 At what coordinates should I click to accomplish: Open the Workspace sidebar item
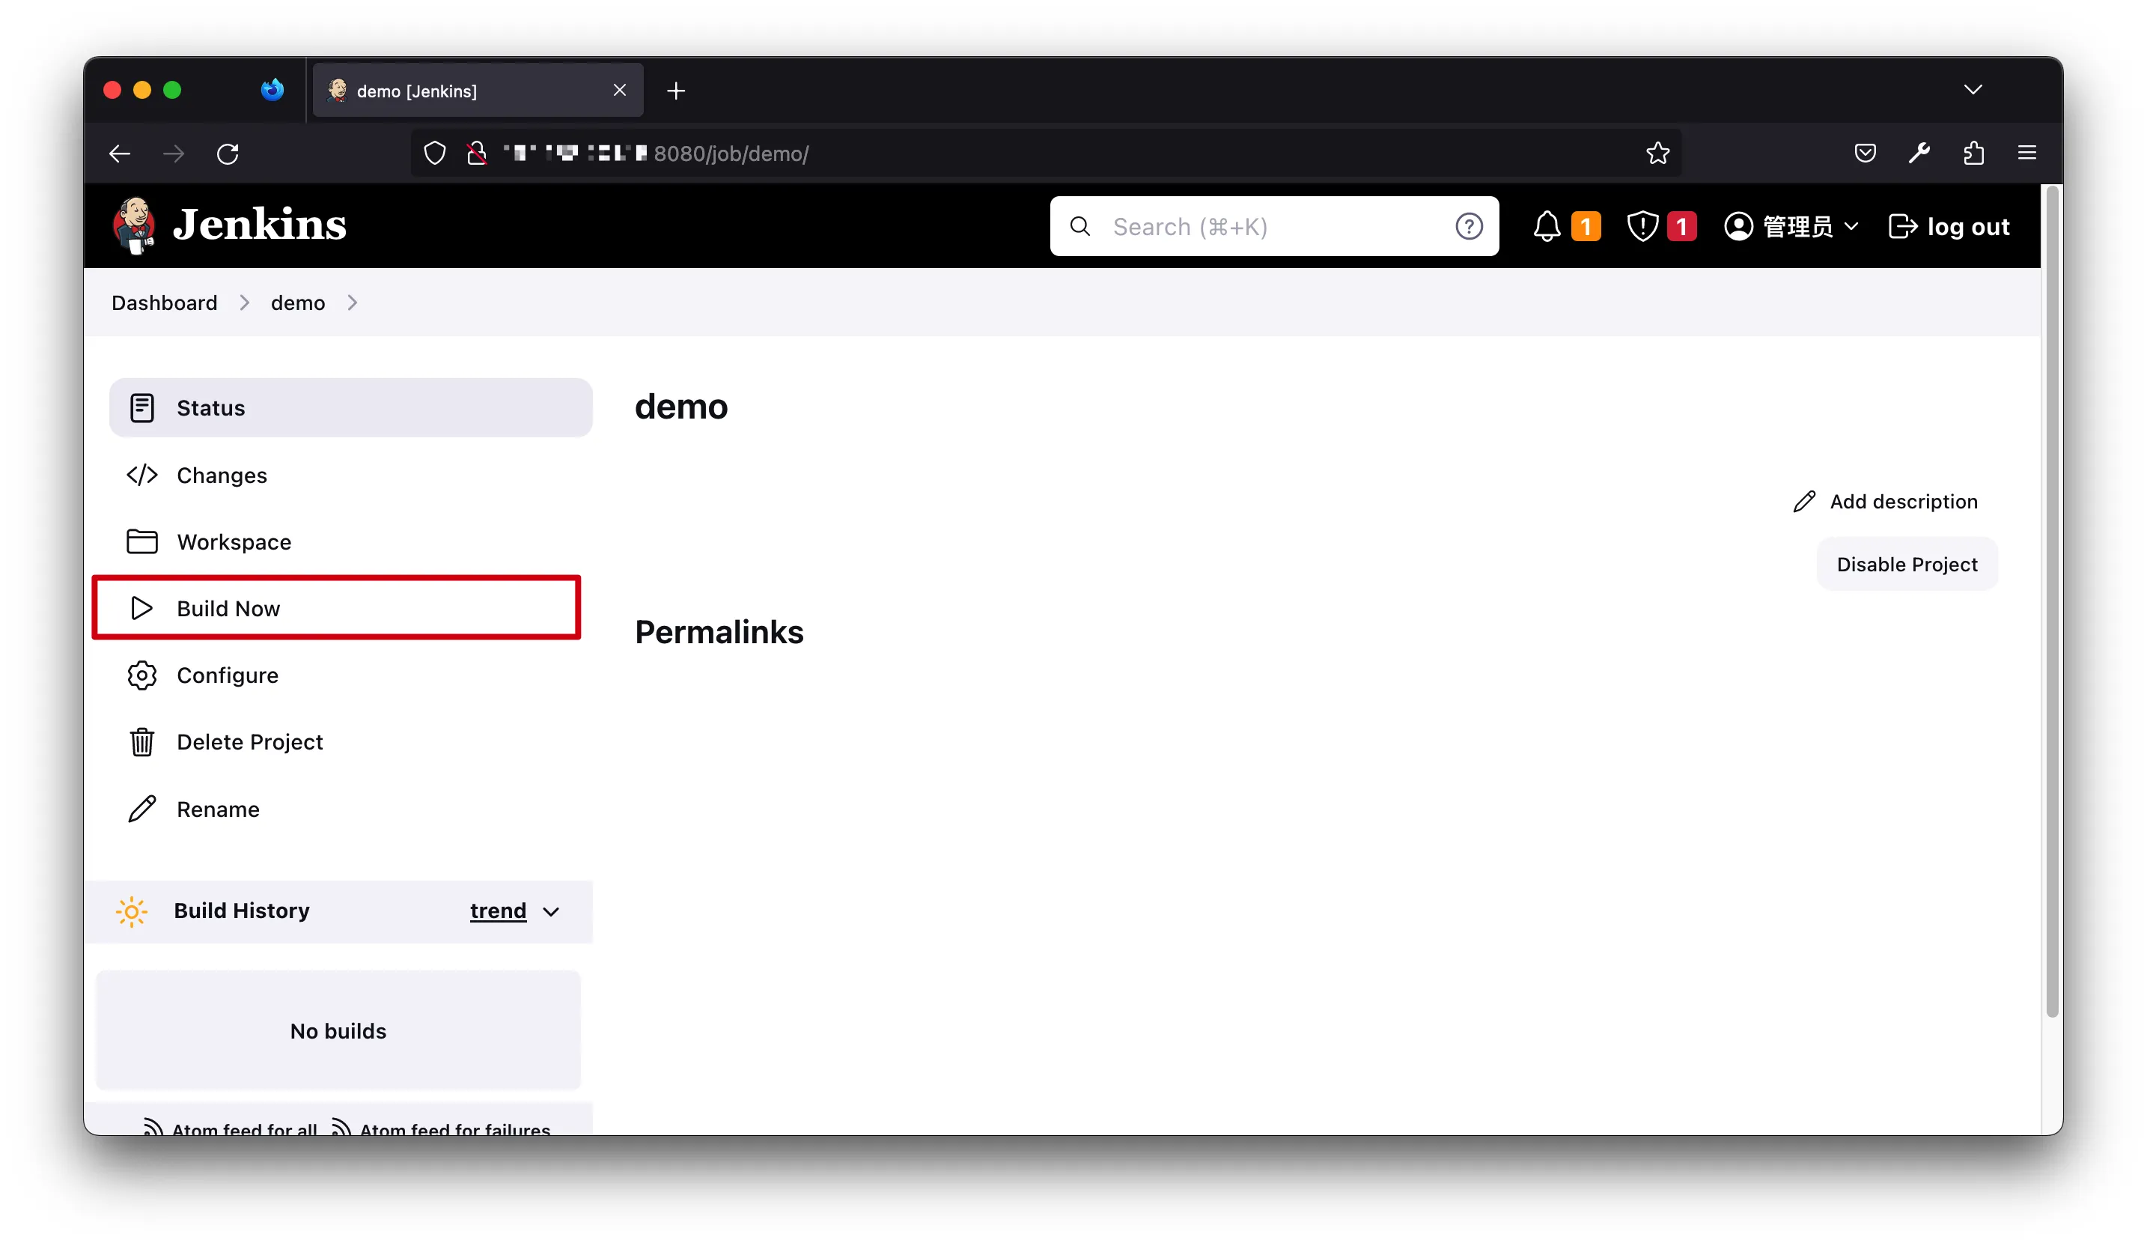coord(350,542)
